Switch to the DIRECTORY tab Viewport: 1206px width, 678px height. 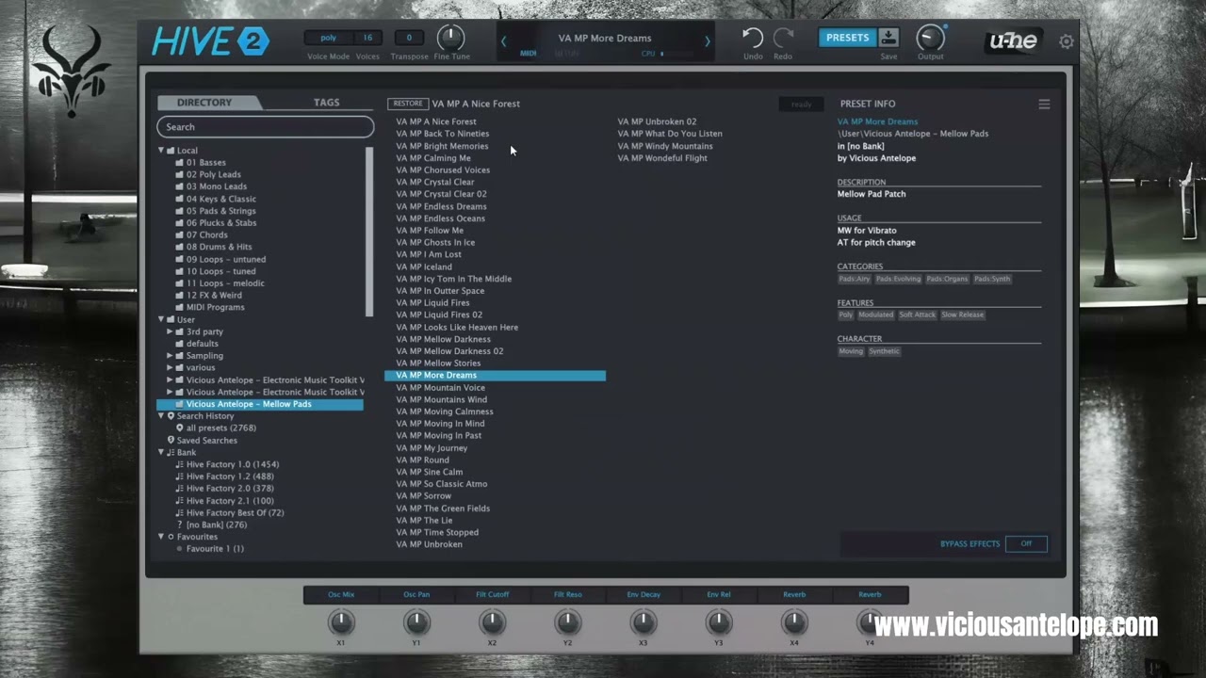[204, 103]
